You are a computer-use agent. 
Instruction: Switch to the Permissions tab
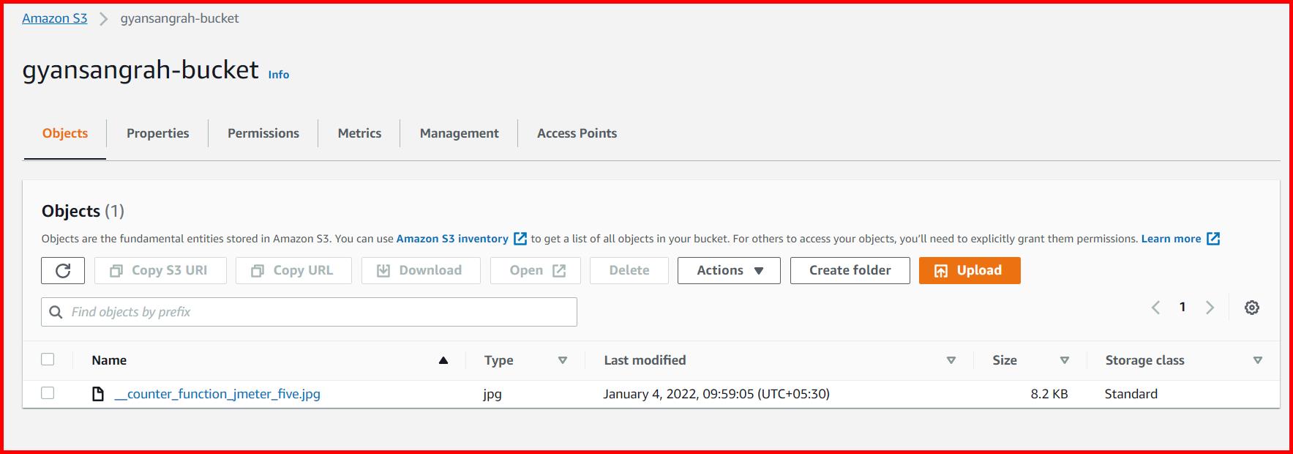pyautogui.click(x=263, y=133)
